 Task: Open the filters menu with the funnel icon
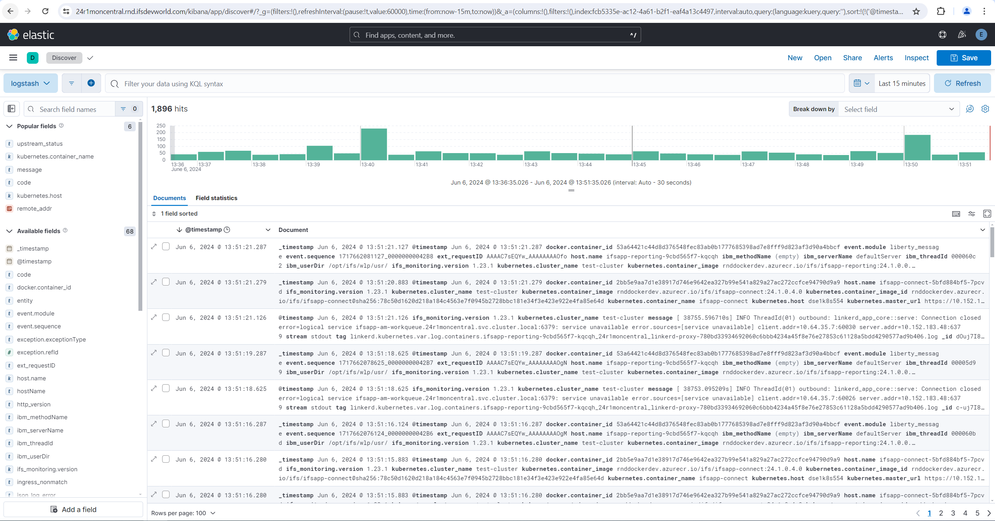pos(71,83)
